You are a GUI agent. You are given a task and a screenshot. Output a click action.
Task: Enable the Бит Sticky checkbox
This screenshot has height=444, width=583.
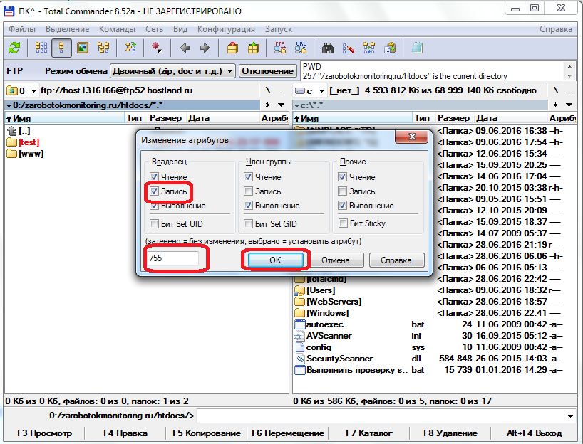pos(344,223)
